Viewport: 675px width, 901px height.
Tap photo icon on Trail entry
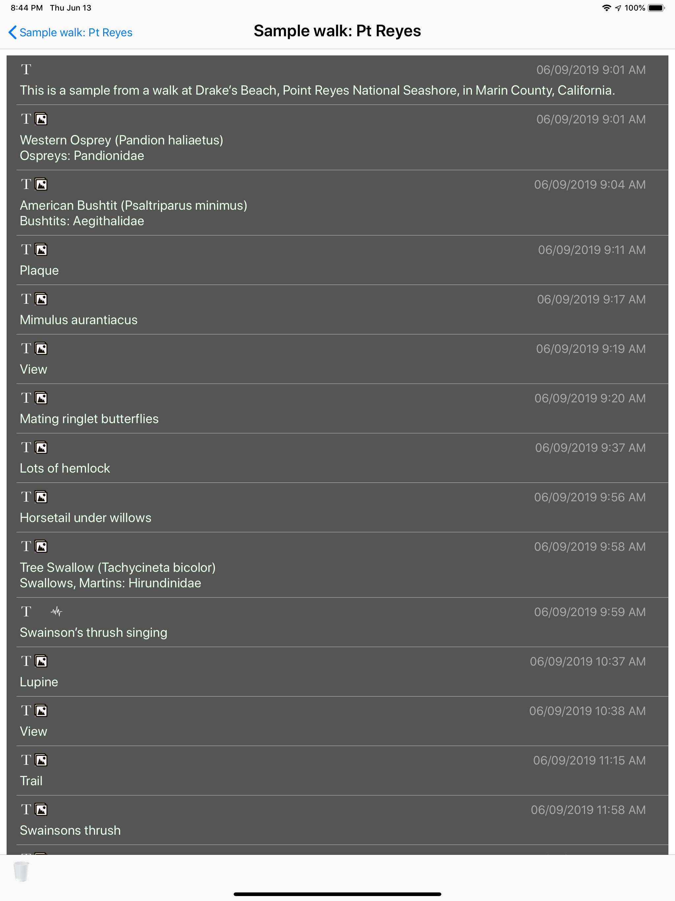tap(41, 760)
